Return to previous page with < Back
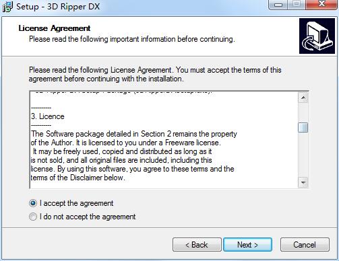 [x=197, y=245]
